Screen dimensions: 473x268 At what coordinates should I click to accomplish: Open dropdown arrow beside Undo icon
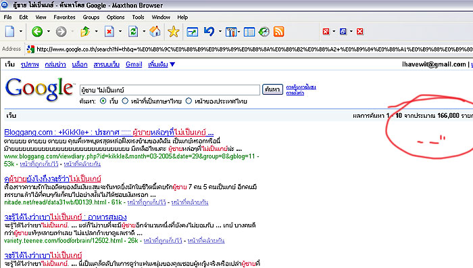(220, 31)
